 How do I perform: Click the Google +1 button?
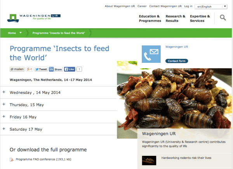pos(30,69)
